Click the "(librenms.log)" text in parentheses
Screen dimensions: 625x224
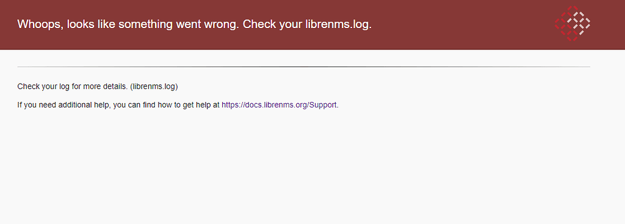point(154,86)
